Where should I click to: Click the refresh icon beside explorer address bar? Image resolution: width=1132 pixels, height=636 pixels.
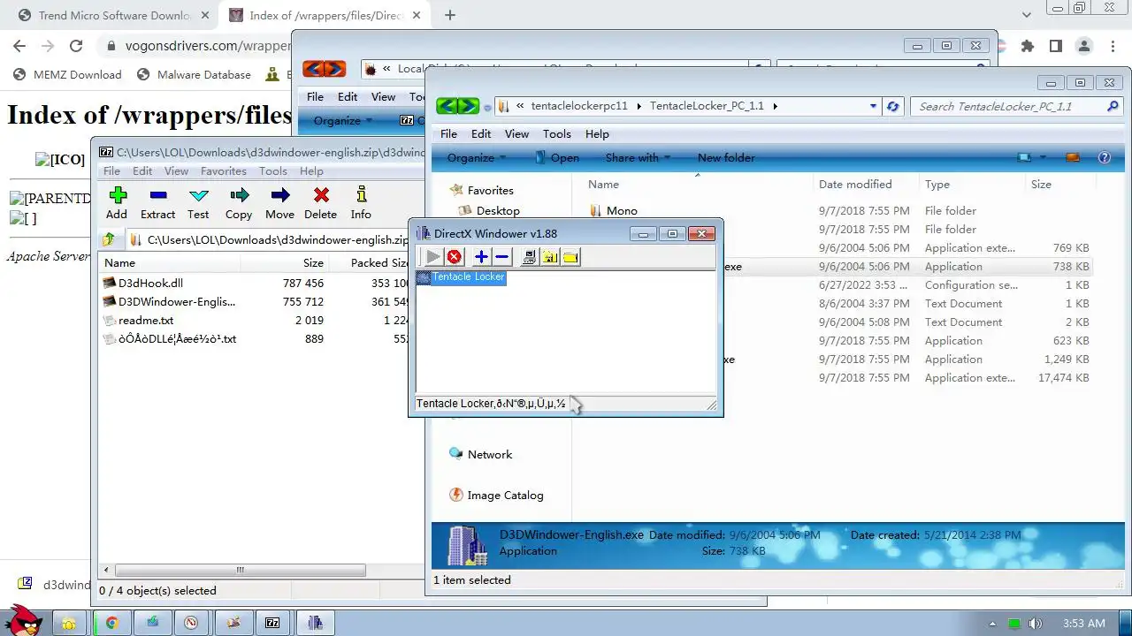click(892, 106)
